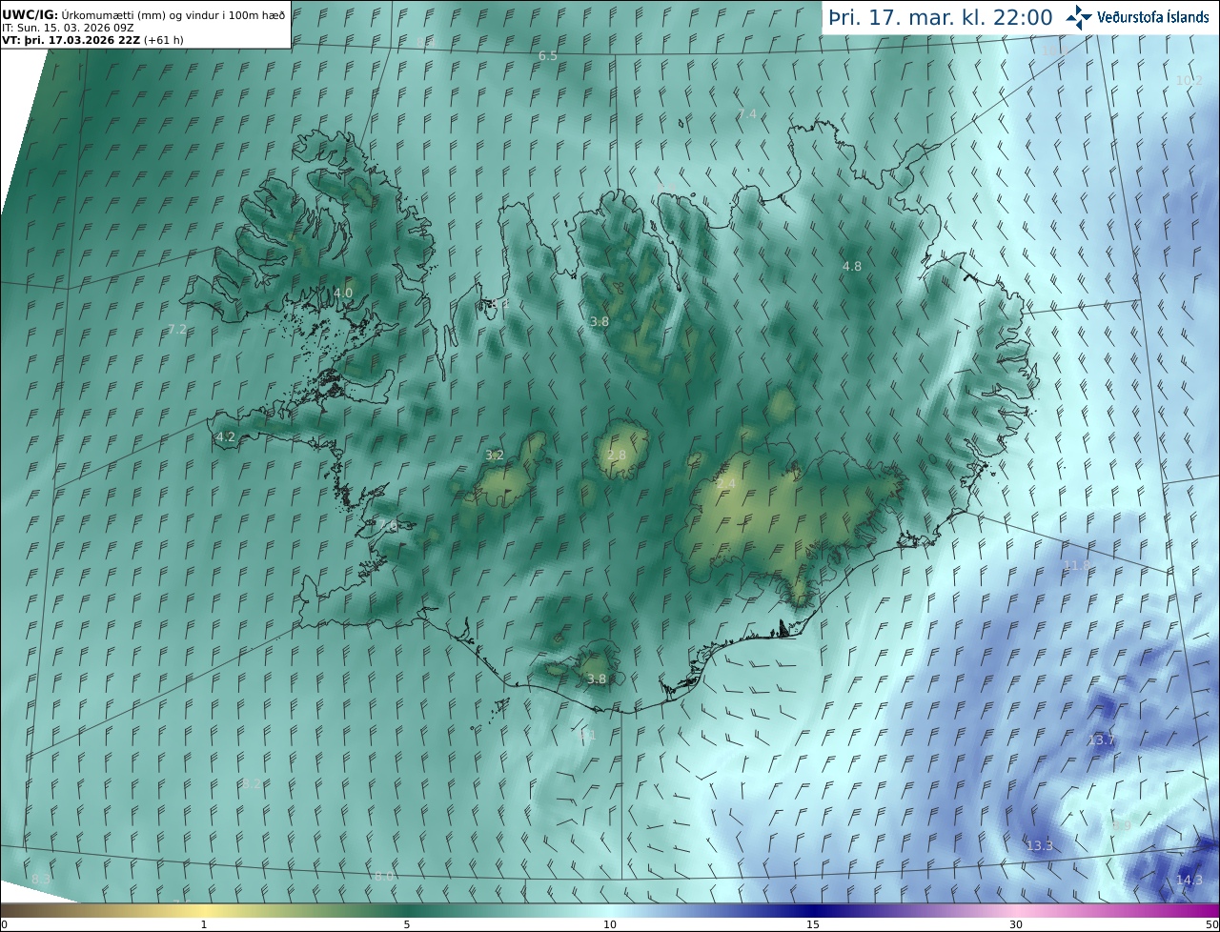Click the colorbar tick label 30
The height and width of the screenshot is (932, 1220).
pyautogui.click(x=1016, y=924)
